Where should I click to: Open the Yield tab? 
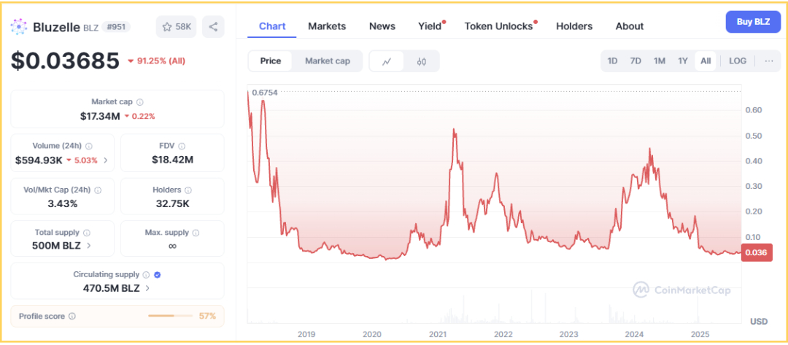point(430,26)
